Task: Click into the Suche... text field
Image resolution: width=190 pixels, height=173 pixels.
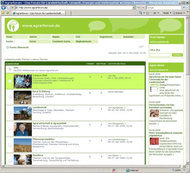Action: click(16, 42)
